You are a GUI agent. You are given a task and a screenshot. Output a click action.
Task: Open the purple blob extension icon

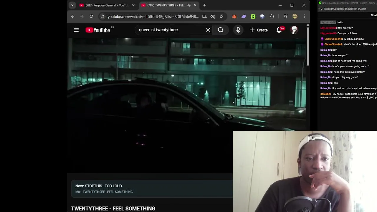coord(244,16)
